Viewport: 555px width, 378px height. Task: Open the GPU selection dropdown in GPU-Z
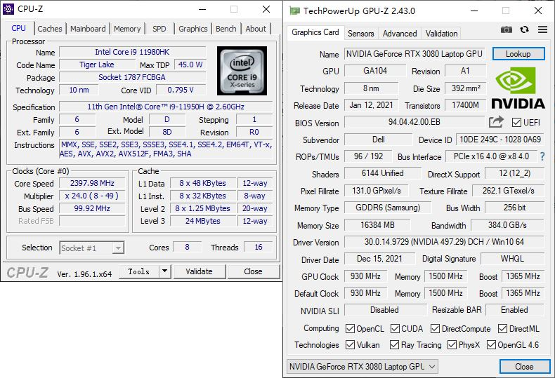(x=362, y=367)
